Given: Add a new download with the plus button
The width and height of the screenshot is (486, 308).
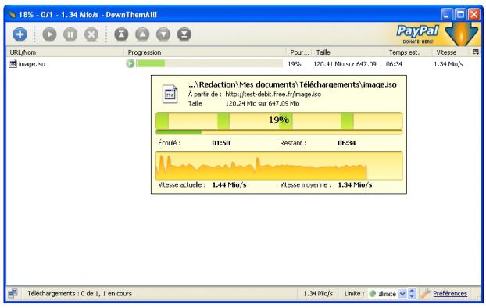Looking at the screenshot, I should pos(20,34).
